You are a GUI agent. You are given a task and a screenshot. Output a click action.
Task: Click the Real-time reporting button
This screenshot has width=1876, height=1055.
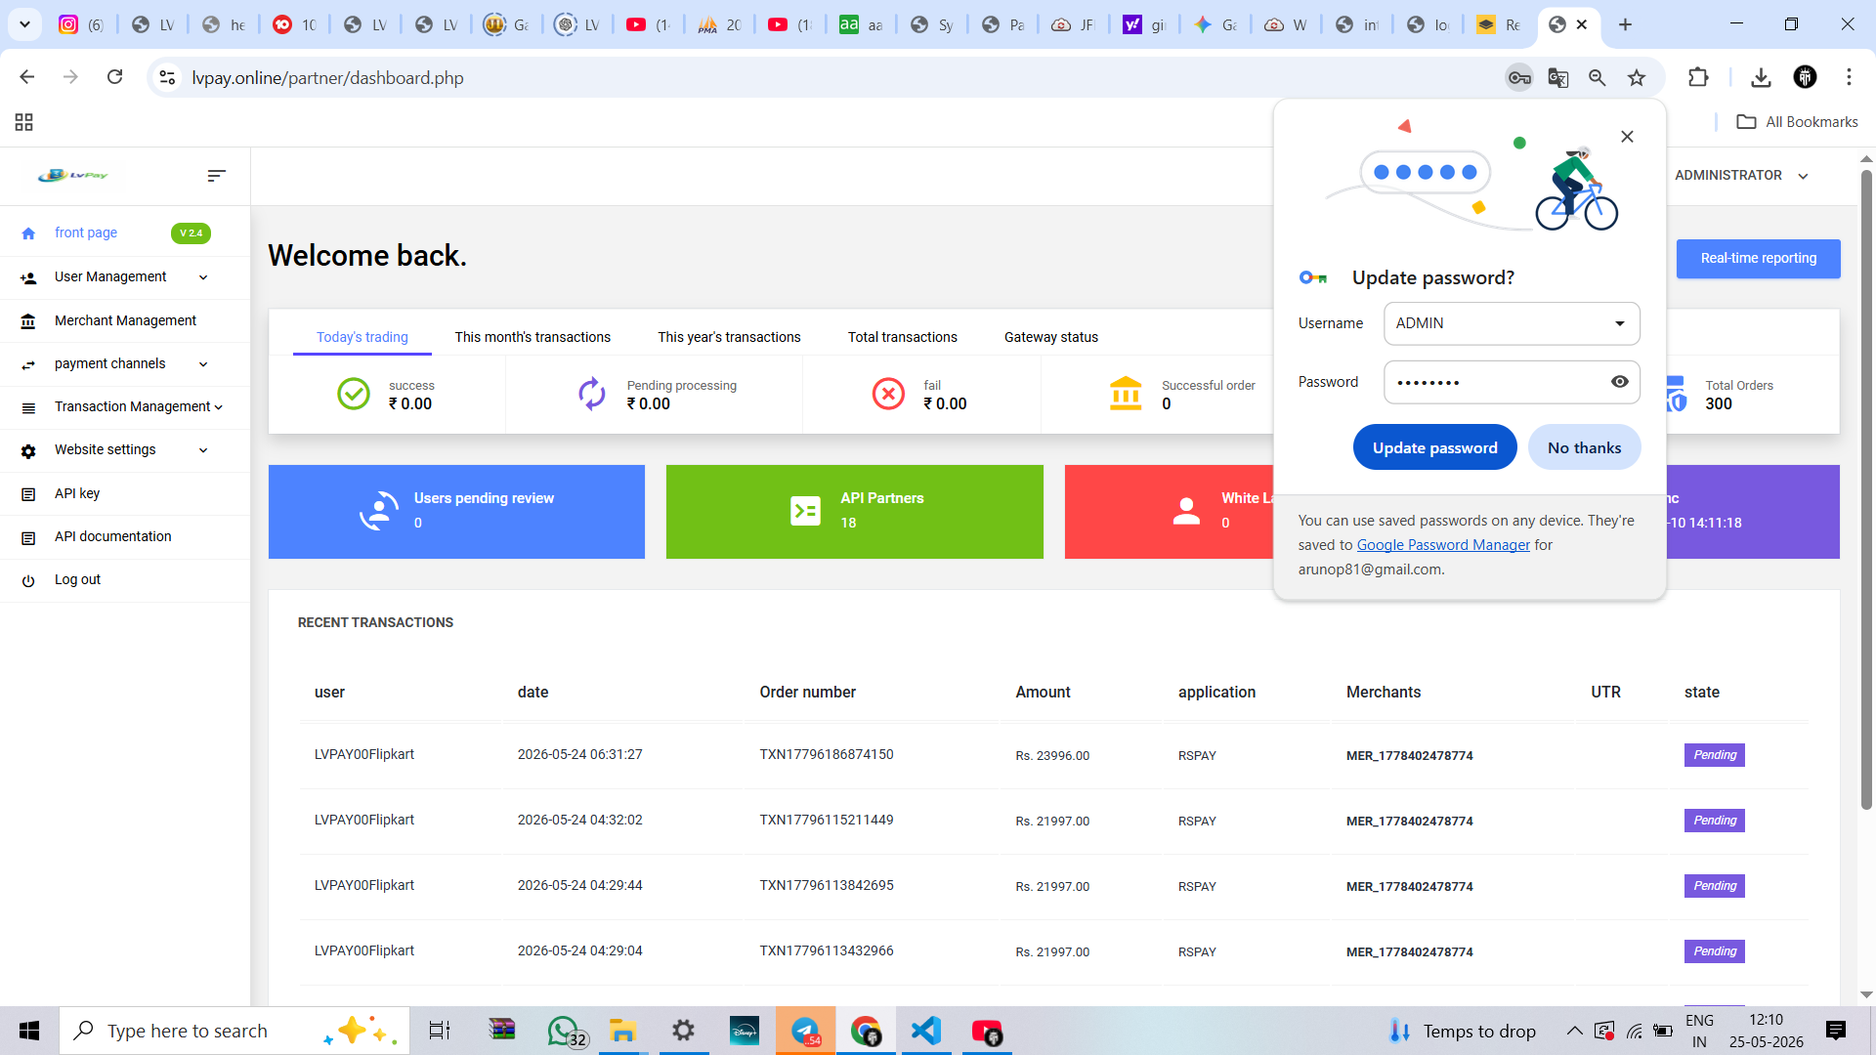click(x=1758, y=259)
